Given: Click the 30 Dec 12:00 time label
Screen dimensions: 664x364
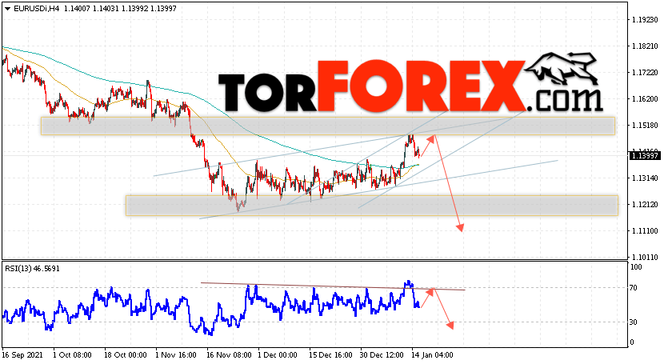Looking at the screenshot, I should click(x=382, y=354).
